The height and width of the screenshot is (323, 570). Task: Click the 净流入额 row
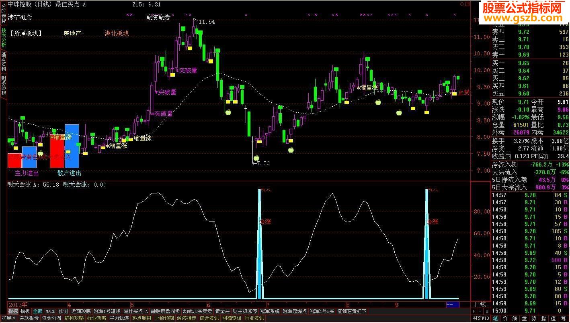coord(531,165)
